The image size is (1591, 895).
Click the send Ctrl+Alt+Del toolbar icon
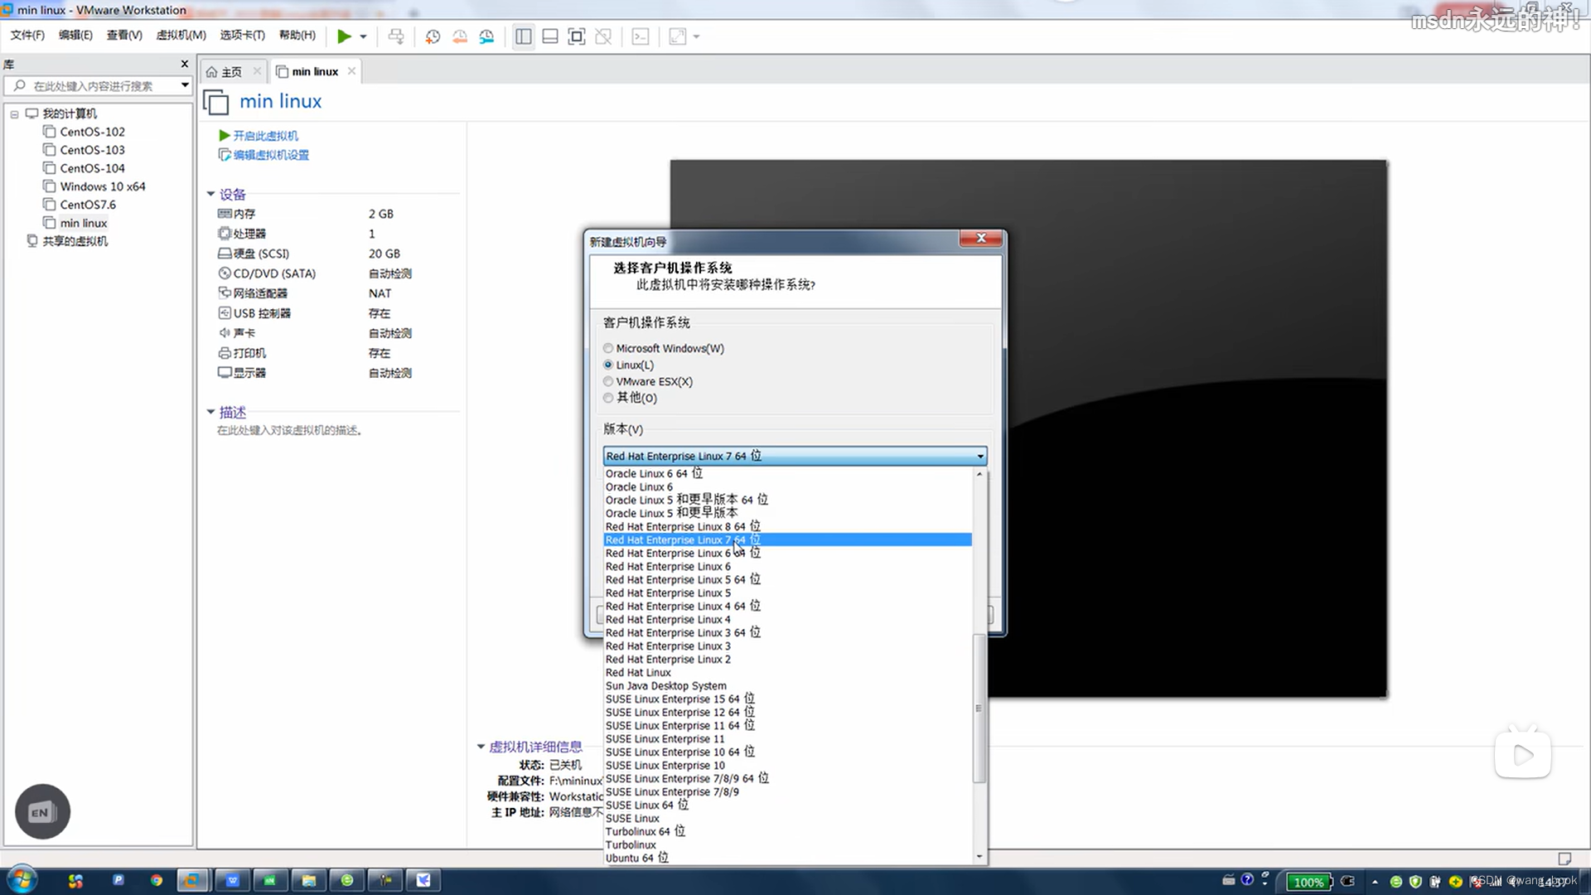396,36
